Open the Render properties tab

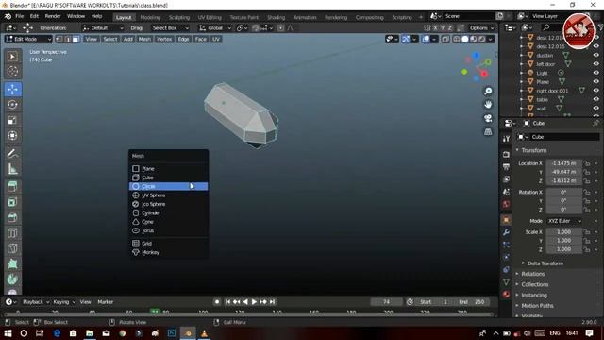pyautogui.click(x=506, y=155)
